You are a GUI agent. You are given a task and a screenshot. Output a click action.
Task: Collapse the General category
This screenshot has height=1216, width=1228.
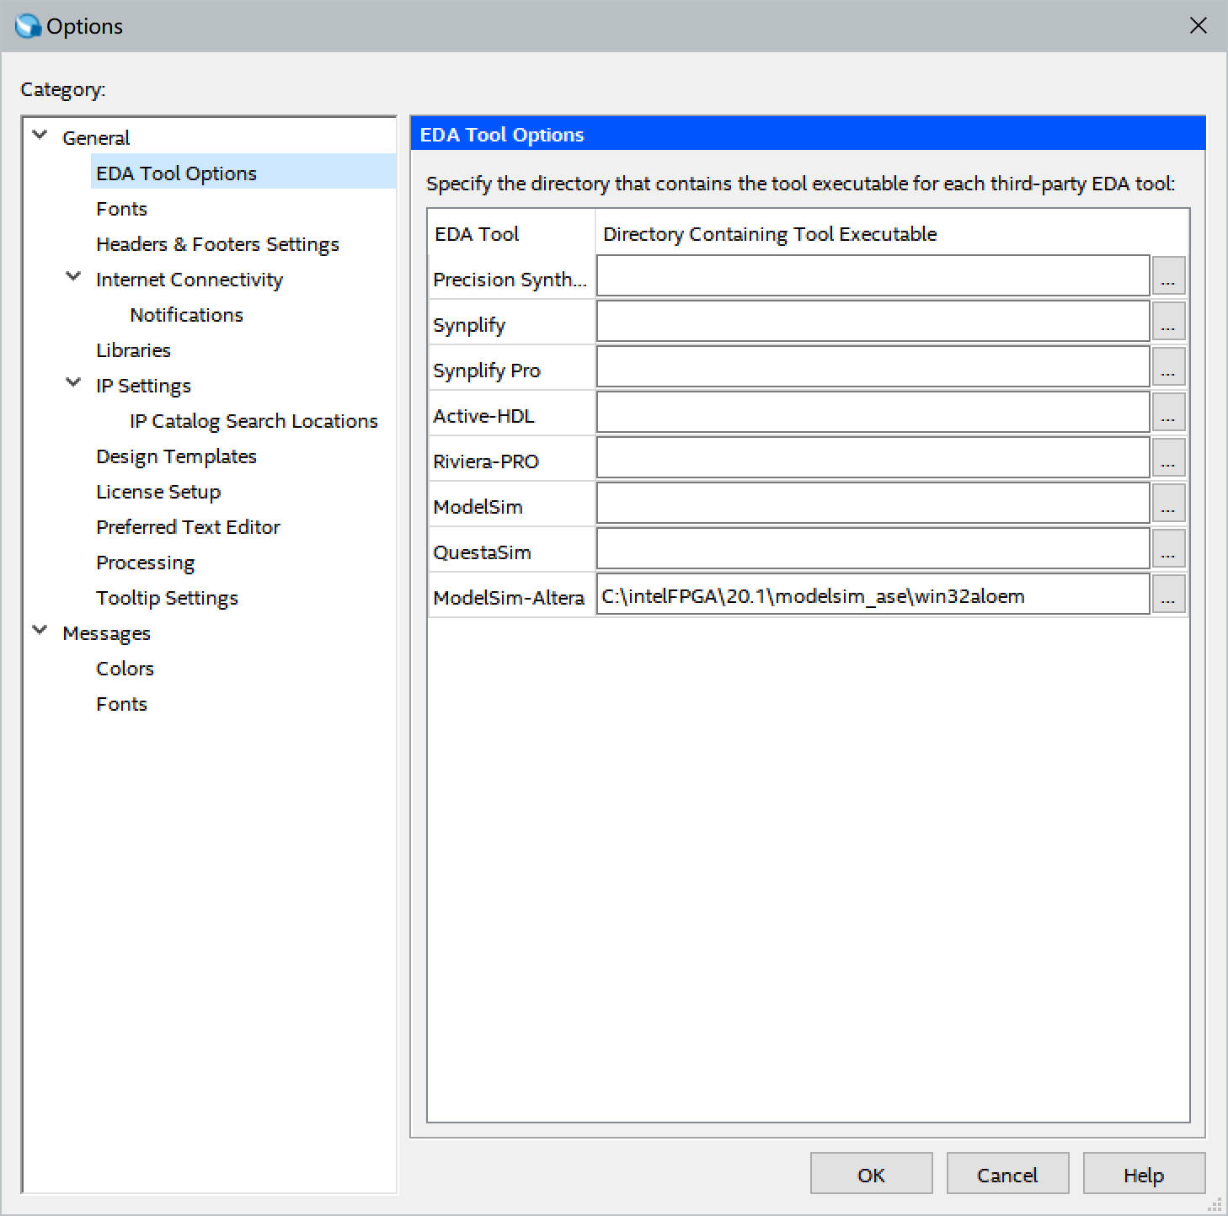40,135
